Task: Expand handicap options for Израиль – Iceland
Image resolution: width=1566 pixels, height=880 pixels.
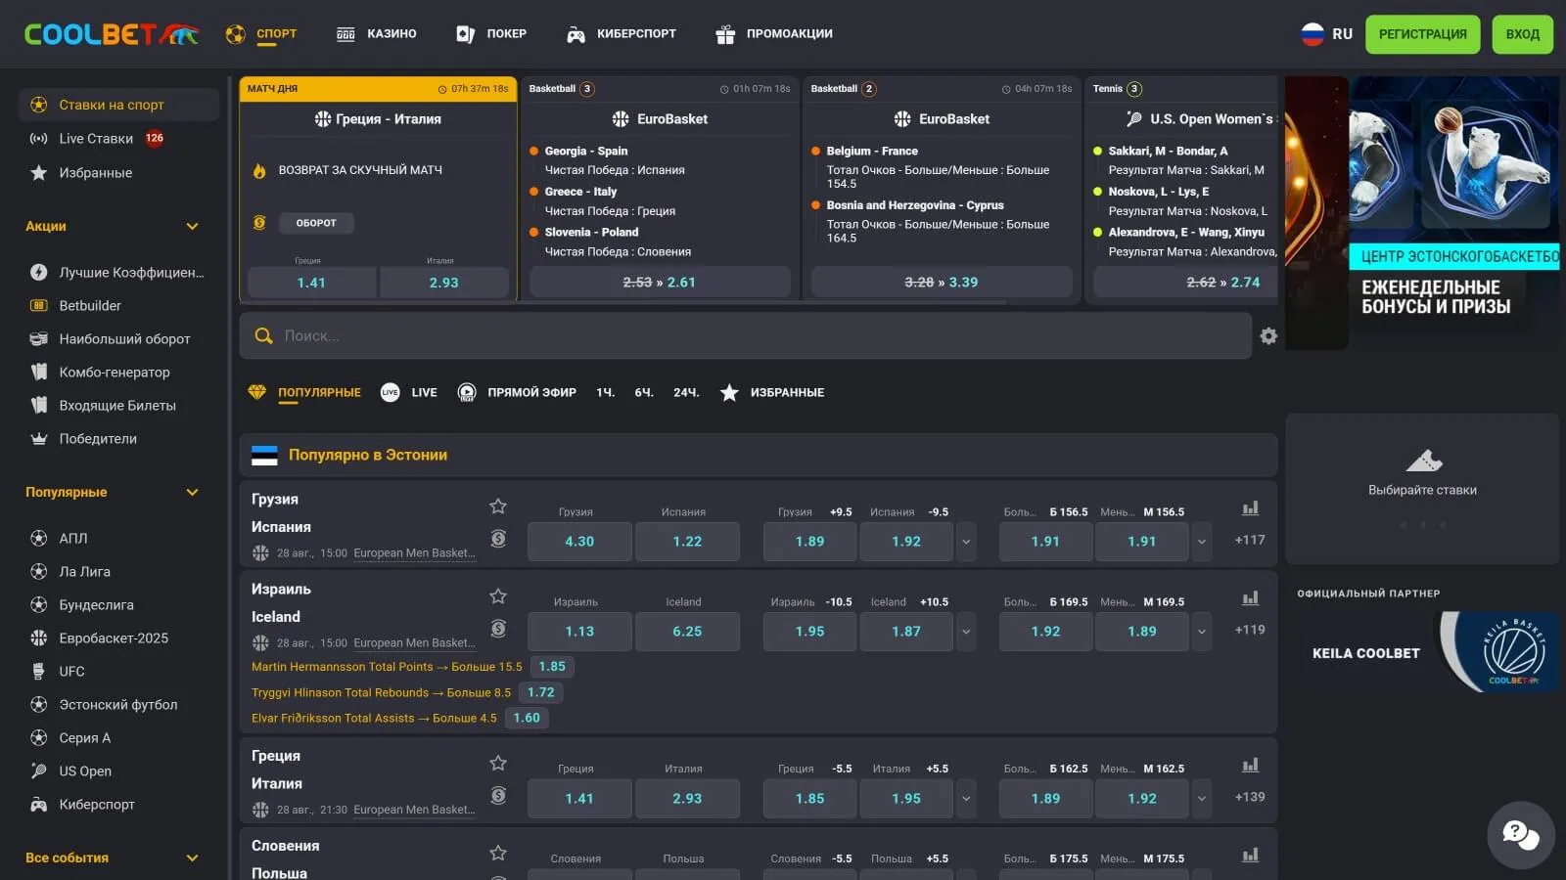Action: click(x=966, y=632)
